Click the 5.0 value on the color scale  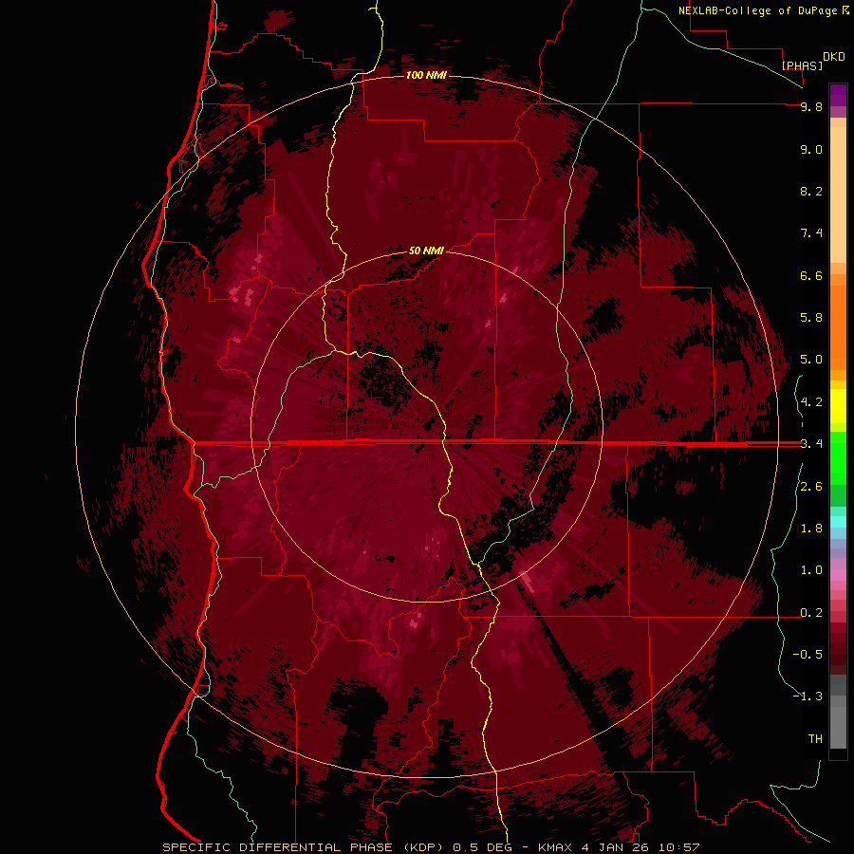[x=811, y=360]
